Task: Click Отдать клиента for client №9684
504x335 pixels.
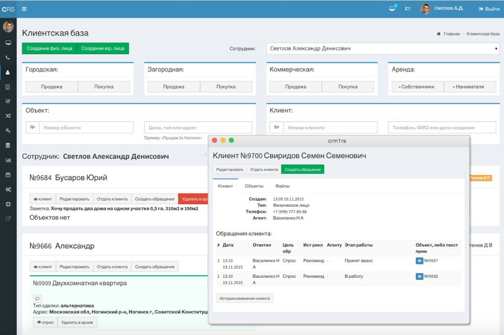Action: tap(112, 199)
